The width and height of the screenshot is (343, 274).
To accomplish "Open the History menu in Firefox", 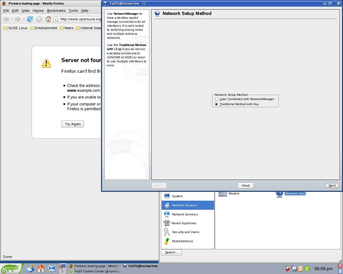I will (38, 10).
